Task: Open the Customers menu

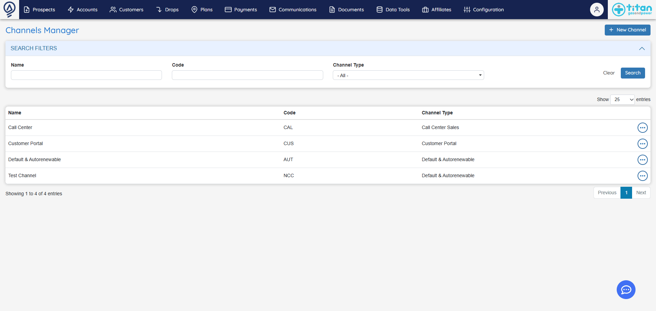Action: [x=126, y=10]
